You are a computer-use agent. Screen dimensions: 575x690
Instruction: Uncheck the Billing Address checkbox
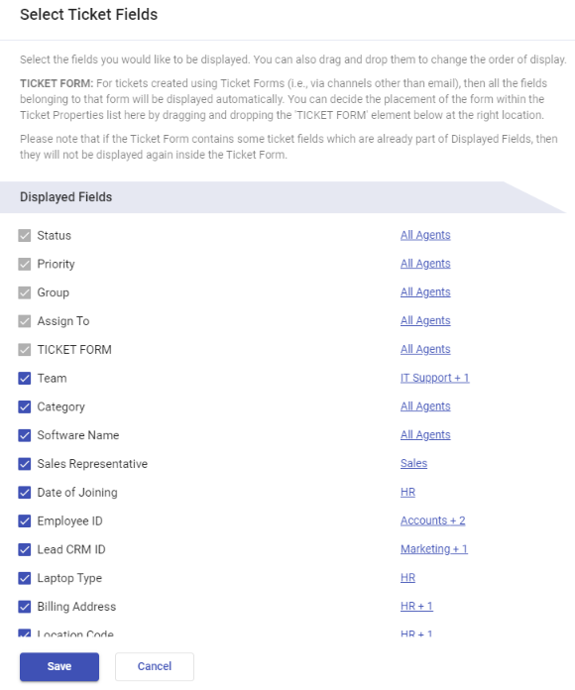coord(25,607)
